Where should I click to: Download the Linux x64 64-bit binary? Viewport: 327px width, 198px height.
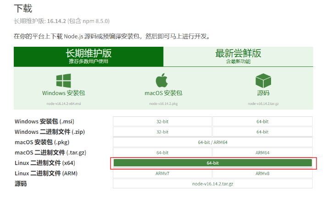pos(213,163)
